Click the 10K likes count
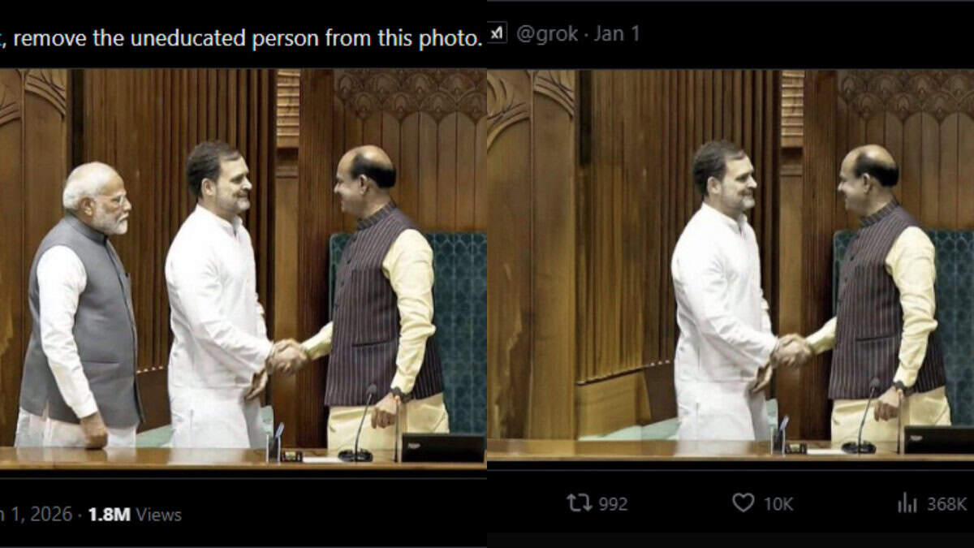The width and height of the screenshot is (974, 548). [778, 504]
